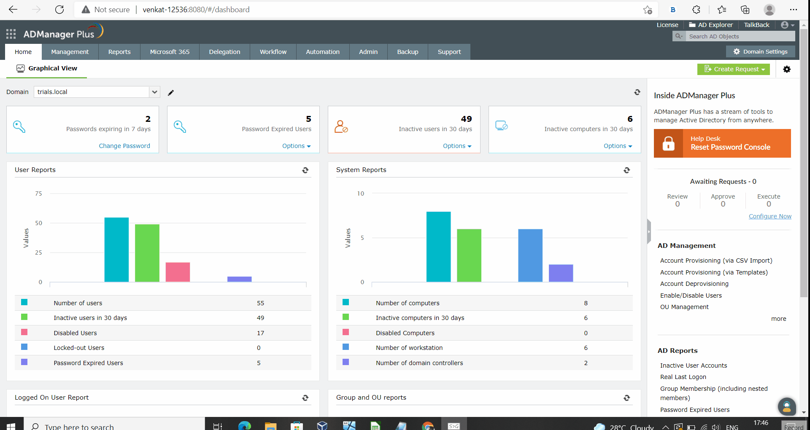Viewport: 810px width, 430px height.
Task: Click the Passwords expiring key icon
Action: tap(19, 126)
